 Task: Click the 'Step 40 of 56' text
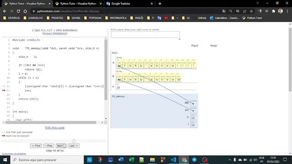pos(55,151)
